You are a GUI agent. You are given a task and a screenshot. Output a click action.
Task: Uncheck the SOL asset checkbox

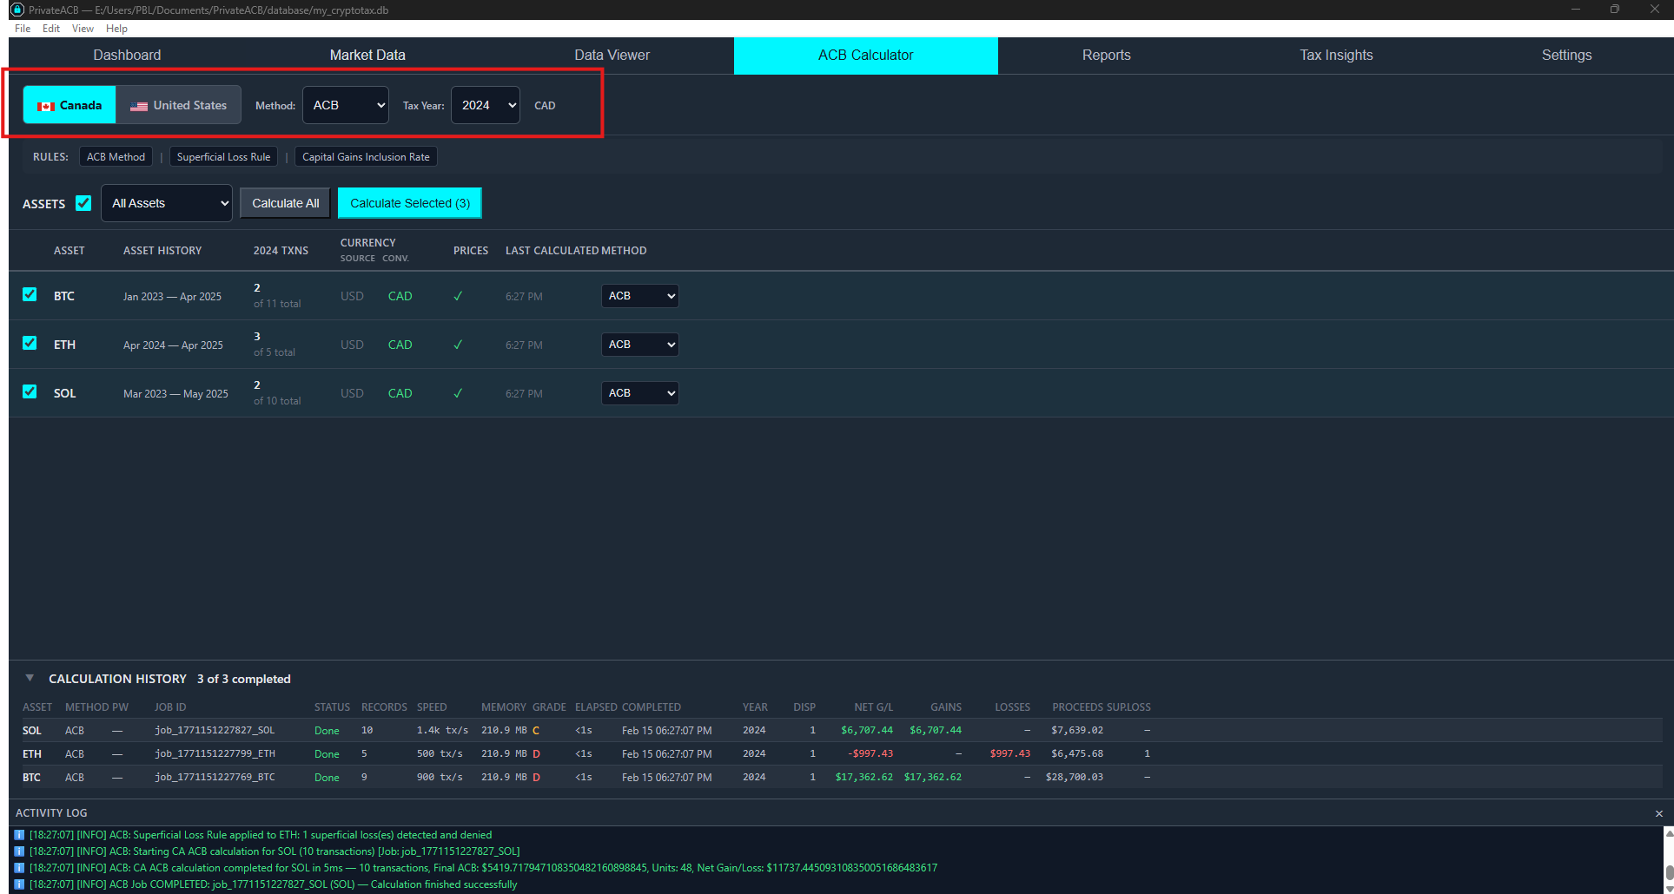pos(30,391)
